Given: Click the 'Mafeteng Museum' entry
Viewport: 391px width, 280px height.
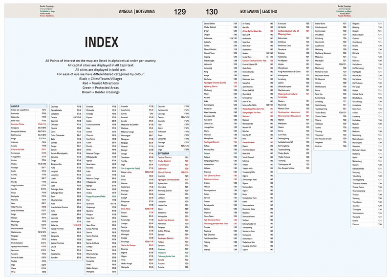Looking at the screenshot, I should [x=323, y=53].
